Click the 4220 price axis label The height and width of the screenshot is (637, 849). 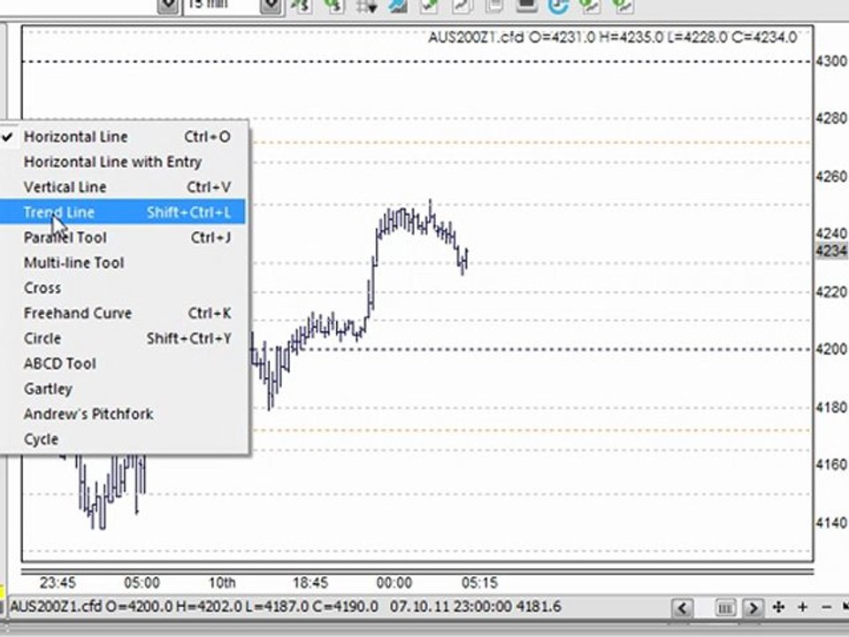(831, 292)
